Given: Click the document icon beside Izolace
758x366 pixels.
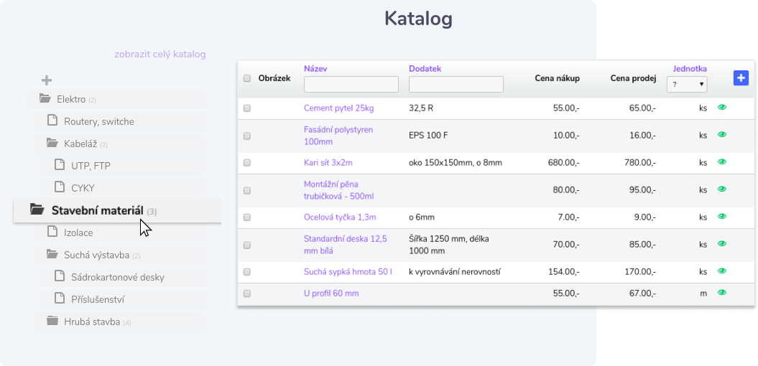Looking at the screenshot, I should coord(52,232).
